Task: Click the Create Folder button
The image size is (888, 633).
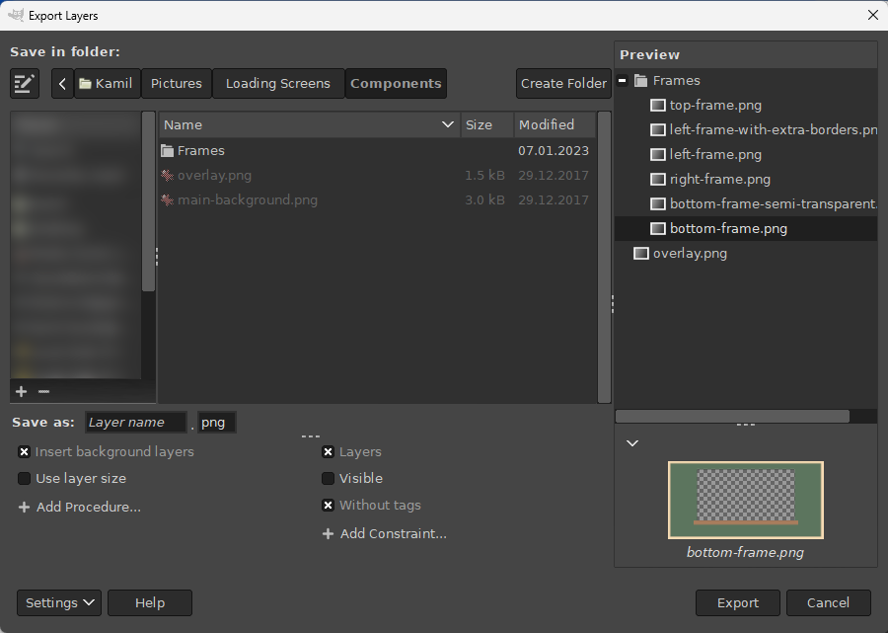Action: click(563, 84)
